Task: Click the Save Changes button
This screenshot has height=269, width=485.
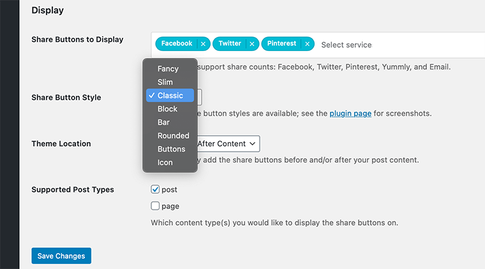Action: (x=61, y=256)
